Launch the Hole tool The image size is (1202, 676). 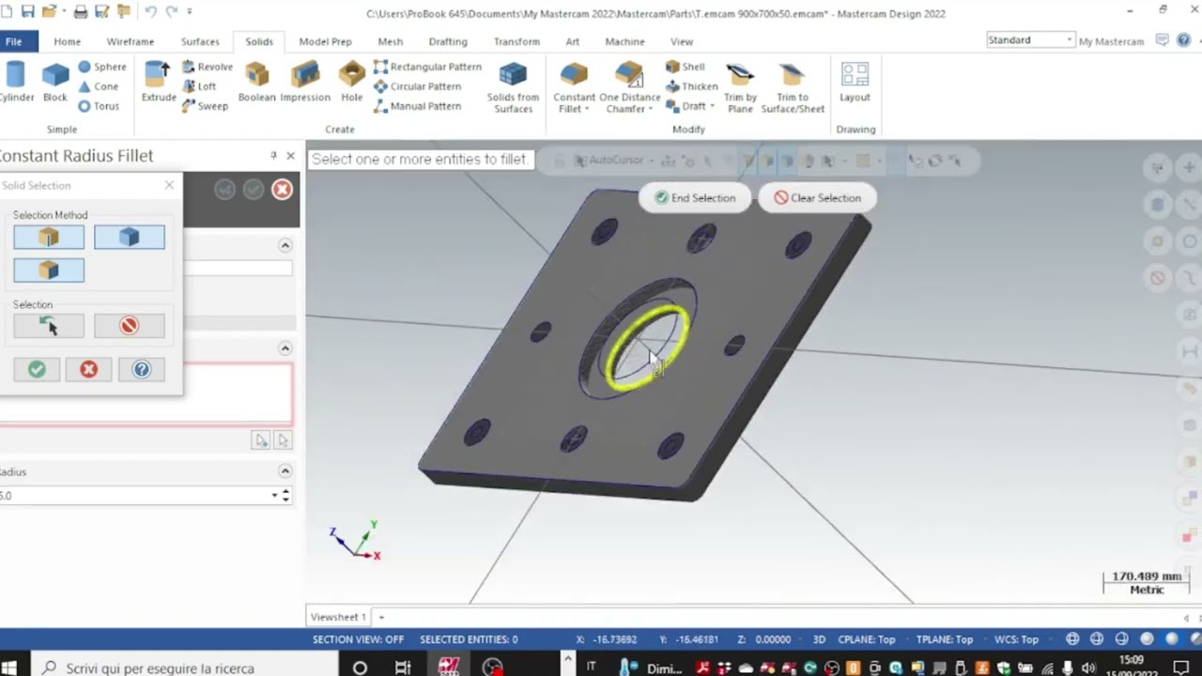tap(352, 82)
